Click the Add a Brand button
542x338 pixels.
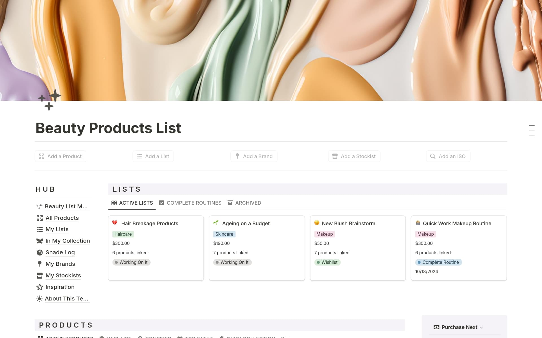[x=254, y=156]
